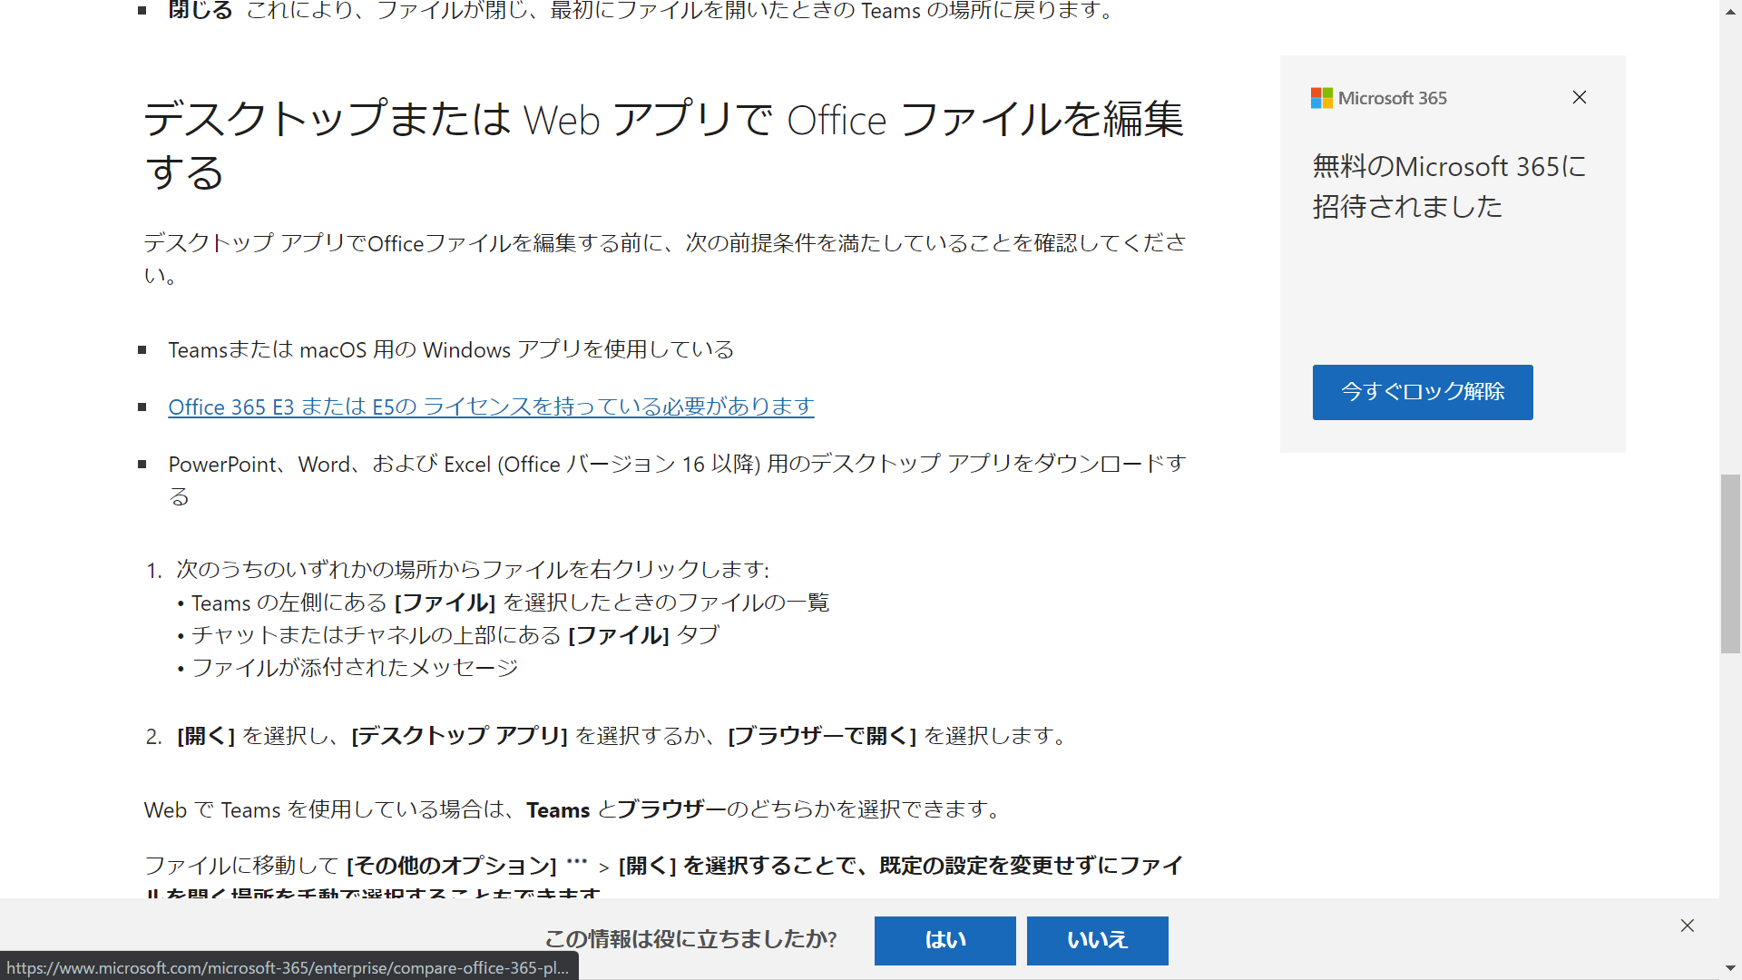Click the paragraph beginning デスクトップ アプリでOfficeファイルを編集する前に
The width and height of the screenshot is (1742, 980).
[x=664, y=259]
